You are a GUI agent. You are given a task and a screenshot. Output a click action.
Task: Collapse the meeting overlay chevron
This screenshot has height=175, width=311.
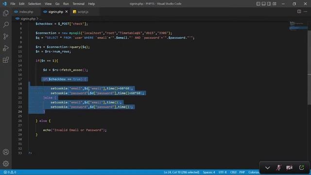(267, 168)
